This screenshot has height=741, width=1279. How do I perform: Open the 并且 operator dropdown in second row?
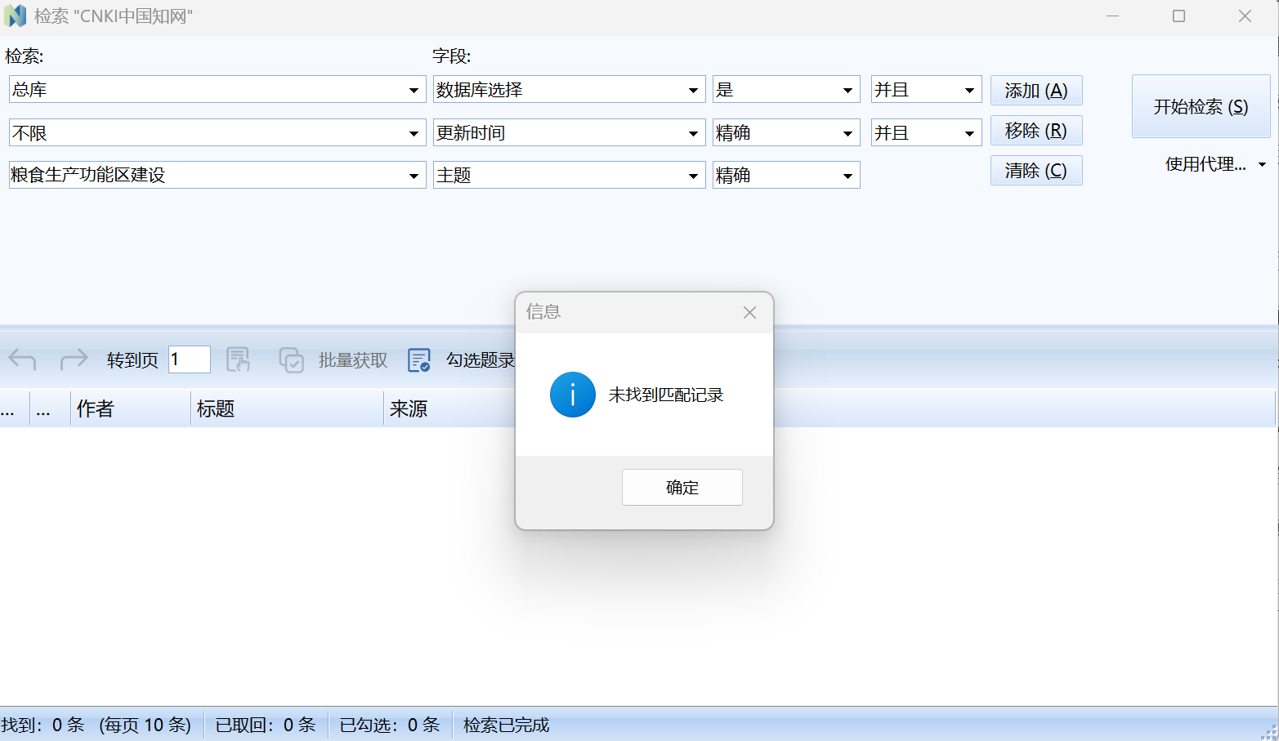(969, 132)
